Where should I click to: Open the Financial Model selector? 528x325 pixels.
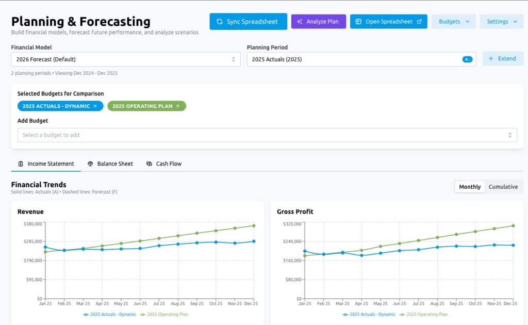125,59
